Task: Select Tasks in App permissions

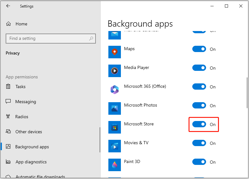Action: tap(20, 87)
